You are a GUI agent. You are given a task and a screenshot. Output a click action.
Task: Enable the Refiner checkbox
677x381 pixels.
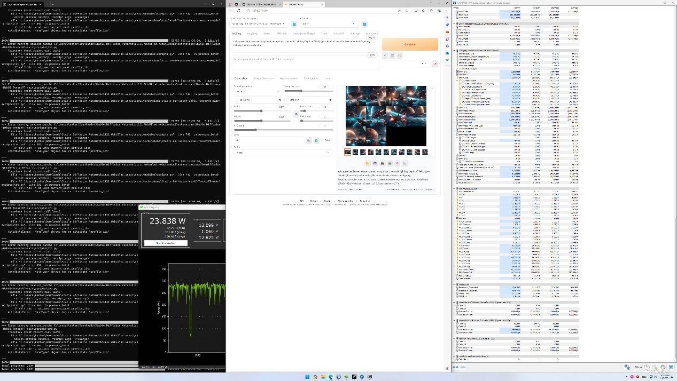coord(288,100)
